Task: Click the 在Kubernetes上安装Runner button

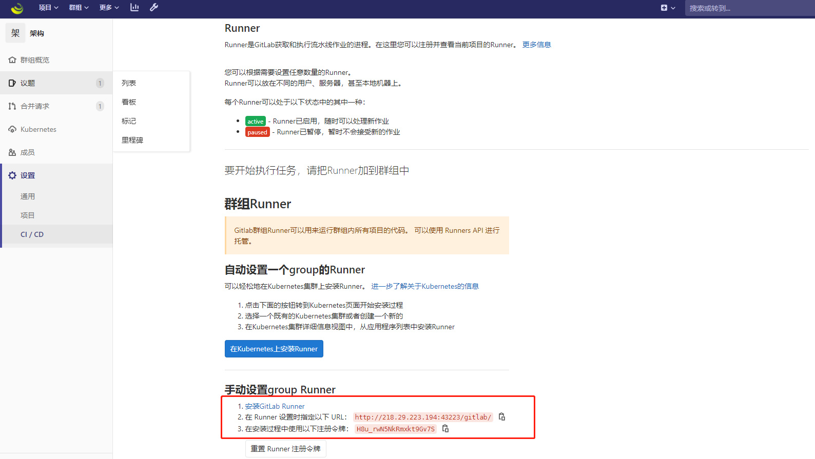Action: click(274, 349)
